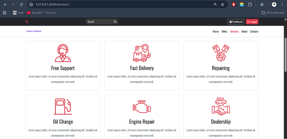Click the Dealership handshake icon

221,107
